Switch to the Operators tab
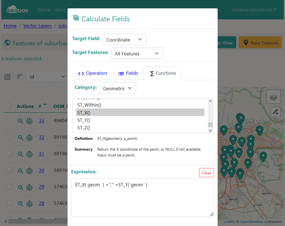 92,73
